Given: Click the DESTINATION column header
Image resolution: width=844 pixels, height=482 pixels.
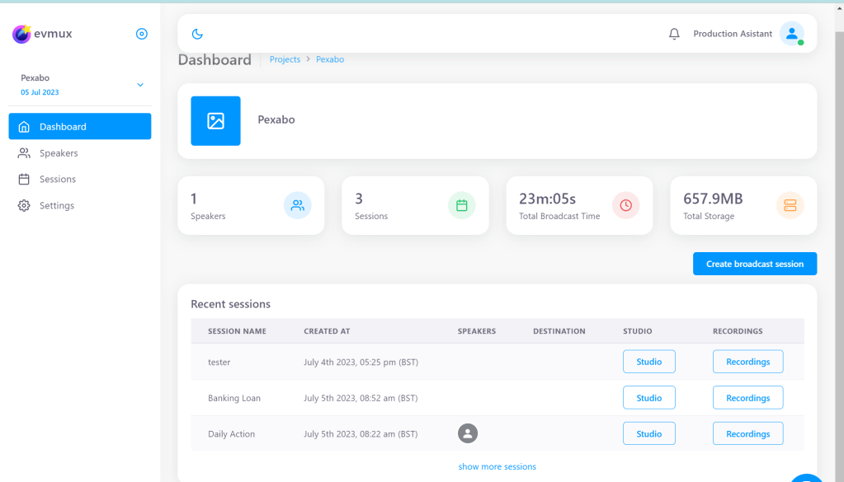Looking at the screenshot, I should [559, 331].
